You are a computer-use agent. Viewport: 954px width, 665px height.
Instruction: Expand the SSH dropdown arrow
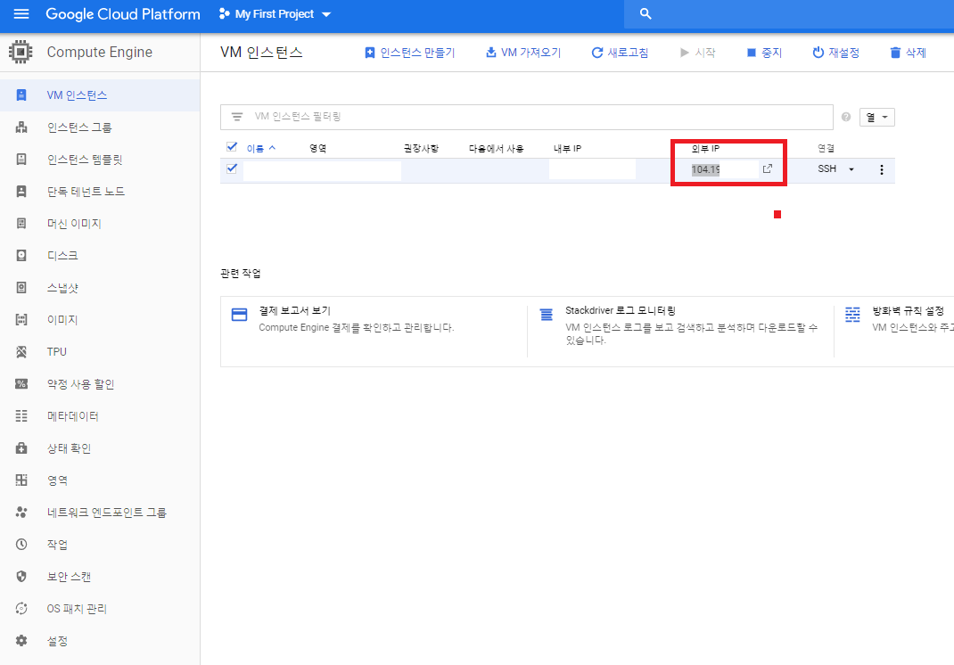pyautogui.click(x=851, y=169)
